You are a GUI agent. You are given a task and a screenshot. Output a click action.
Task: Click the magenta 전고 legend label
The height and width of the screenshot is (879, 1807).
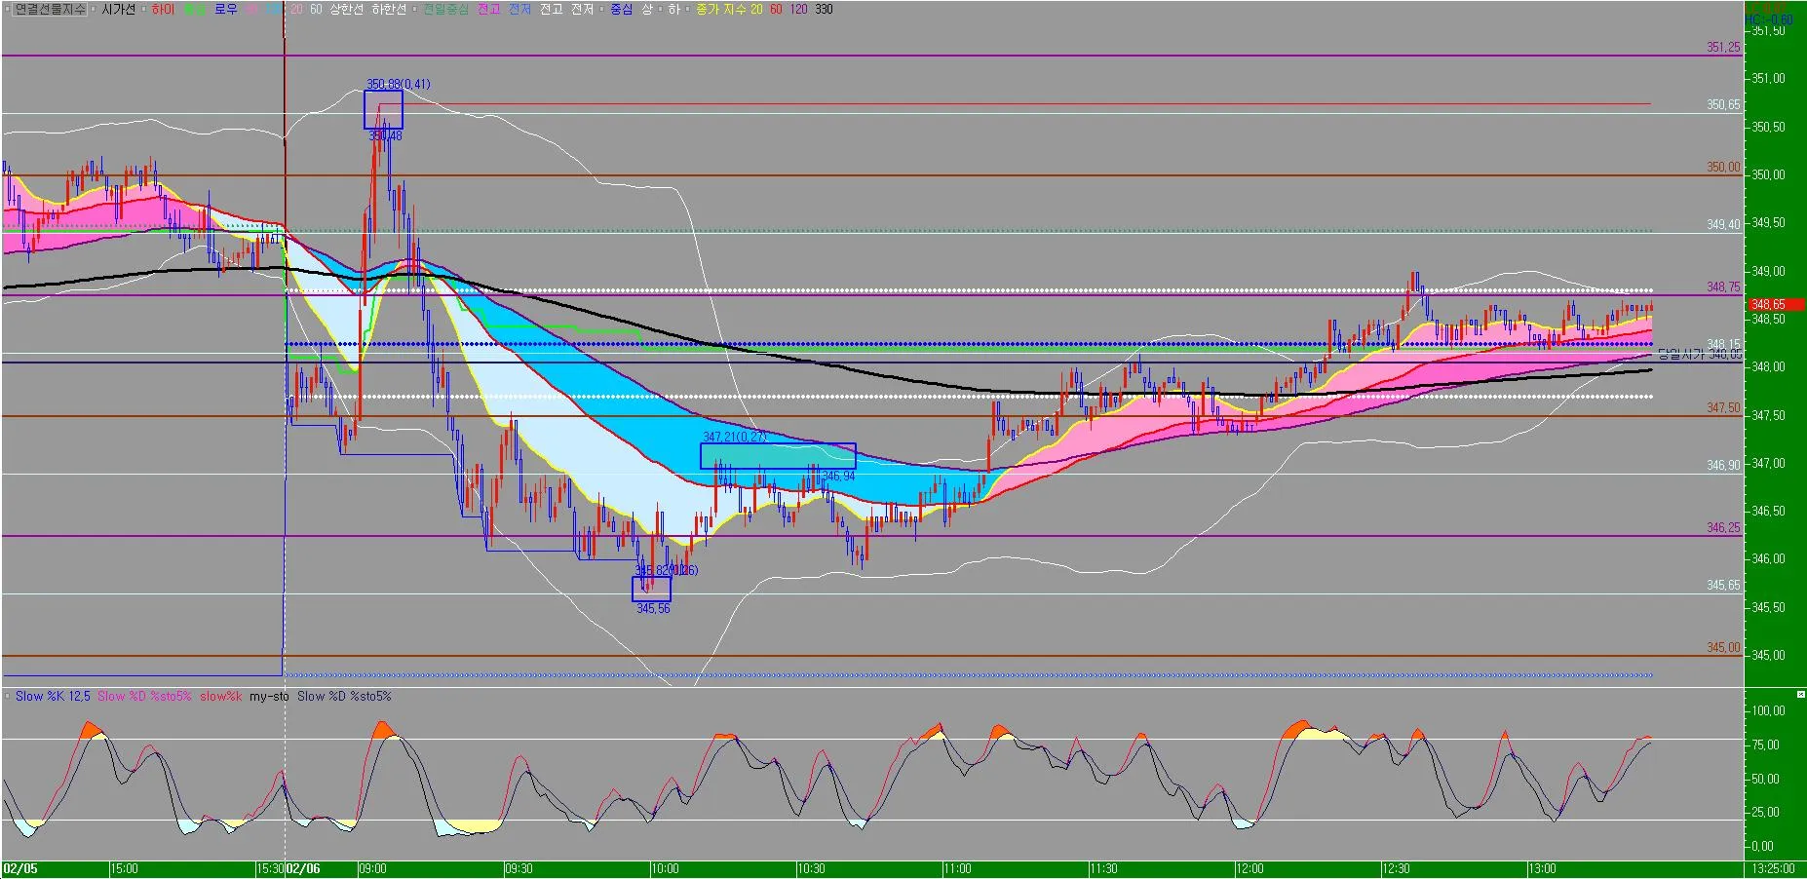click(488, 9)
